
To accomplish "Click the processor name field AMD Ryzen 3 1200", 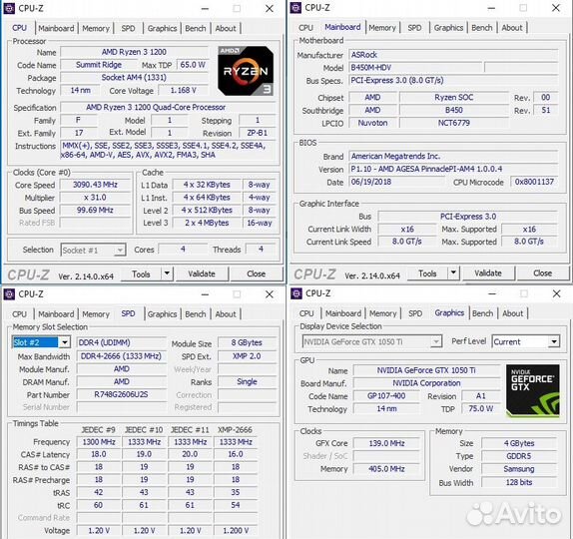I will 134,52.
